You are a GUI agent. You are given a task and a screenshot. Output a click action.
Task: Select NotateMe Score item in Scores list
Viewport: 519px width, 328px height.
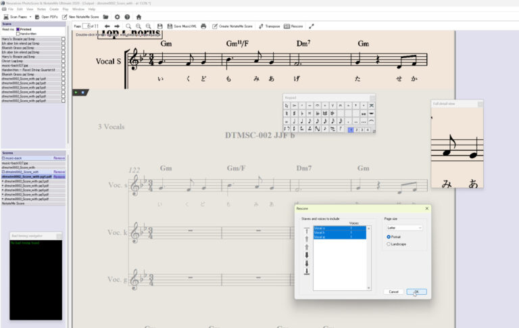click(x=33, y=203)
